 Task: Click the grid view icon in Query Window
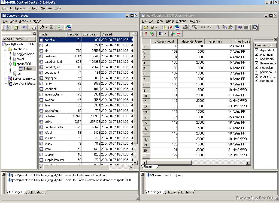[161, 34]
